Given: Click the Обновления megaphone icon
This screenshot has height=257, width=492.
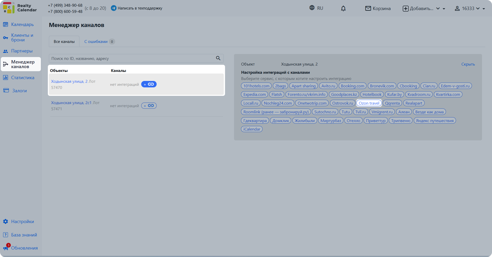Looking at the screenshot, I should click(5, 248).
